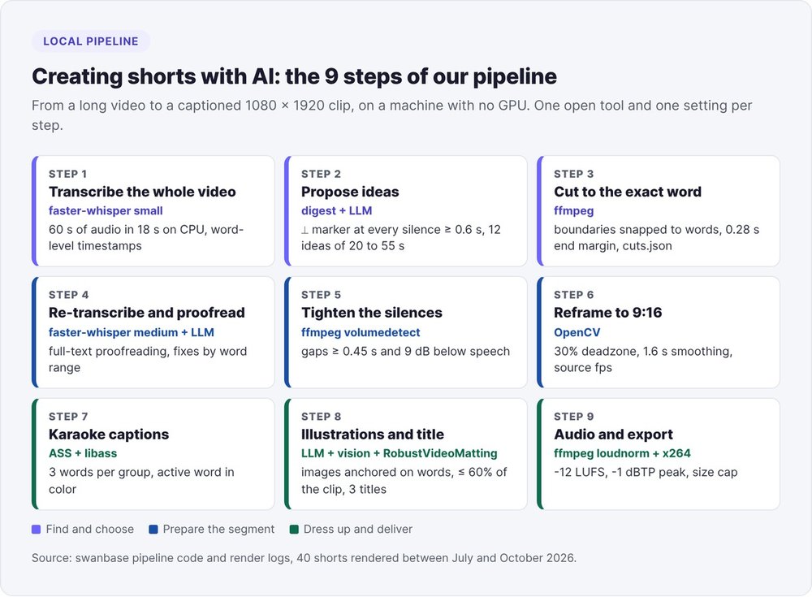Click the STEP 5 label
This screenshot has width=812, height=597.
tap(321, 295)
